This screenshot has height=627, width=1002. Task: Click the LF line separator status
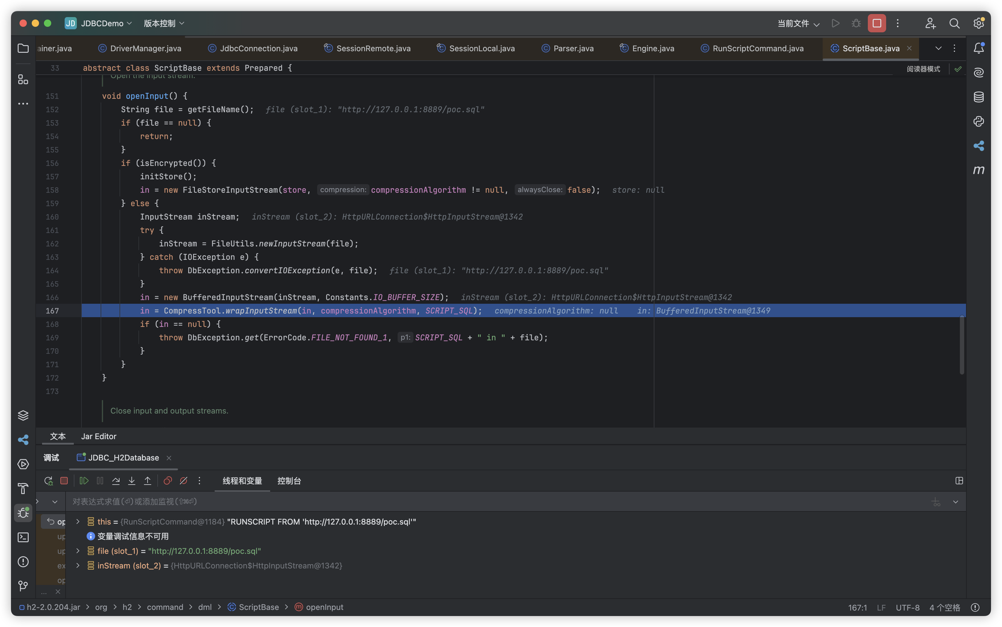point(881,607)
